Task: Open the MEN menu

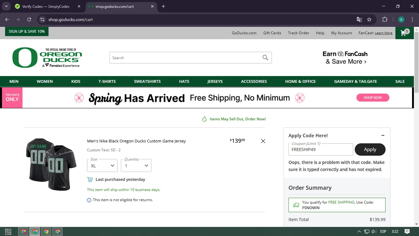Action: click(14, 81)
